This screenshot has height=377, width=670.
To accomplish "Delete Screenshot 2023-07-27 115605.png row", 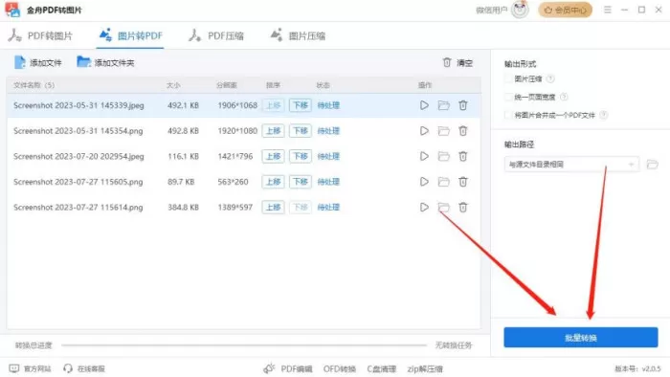I will coord(462,182).
